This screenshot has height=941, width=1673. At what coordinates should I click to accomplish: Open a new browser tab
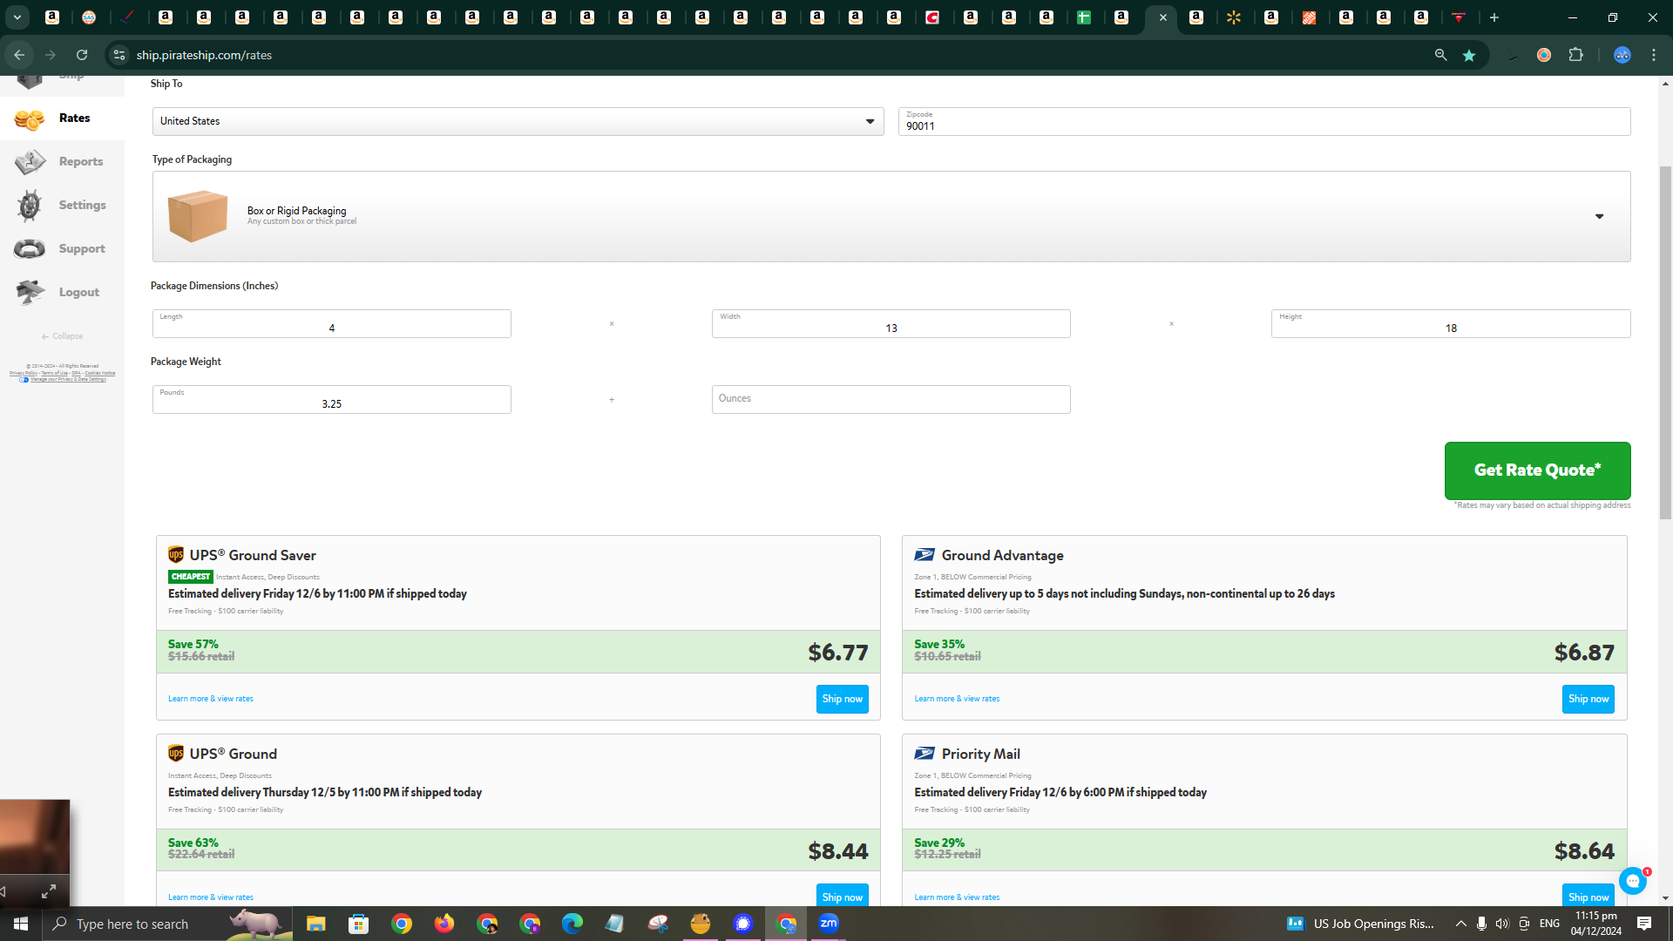[x=1494, y=17]
